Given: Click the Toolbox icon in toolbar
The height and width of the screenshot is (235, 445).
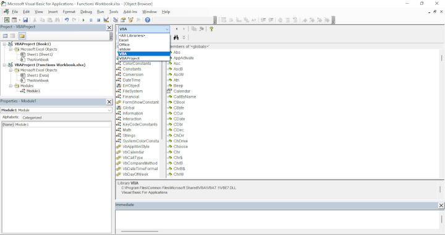Looking at the screenshot, I should [138, 20].
